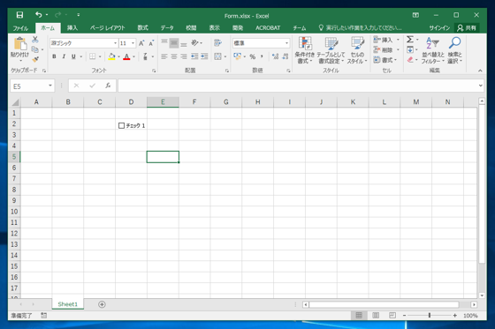Increase font size with the large A
495x329 pixels.
click(141, 43)
